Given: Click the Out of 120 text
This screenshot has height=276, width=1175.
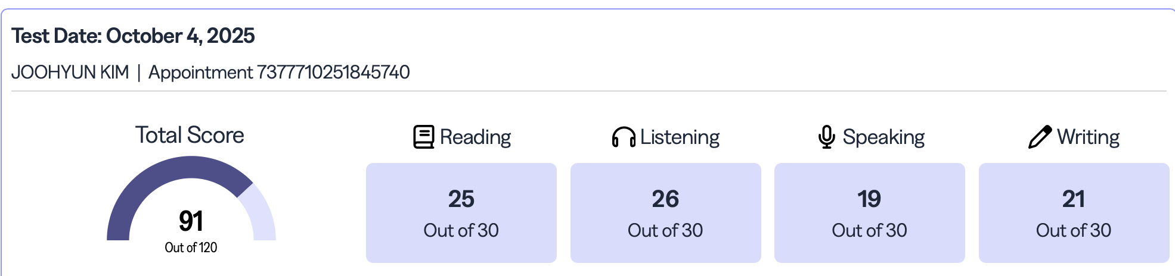Looking at the screenshot, I should point(191,247).
